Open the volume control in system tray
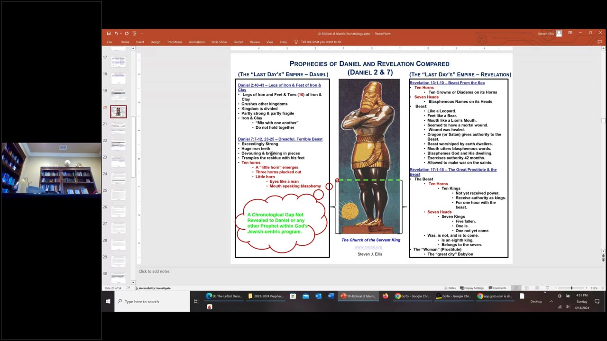The width and height of the screenshot is (607, 341). [x=568, y=307]
